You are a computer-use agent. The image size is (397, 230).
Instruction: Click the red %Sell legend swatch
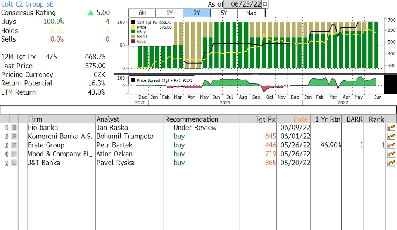coord(133,41)
